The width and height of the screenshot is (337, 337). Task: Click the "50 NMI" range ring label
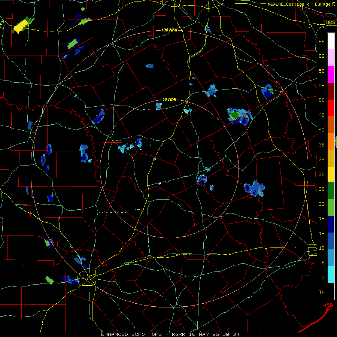(169, 99)
